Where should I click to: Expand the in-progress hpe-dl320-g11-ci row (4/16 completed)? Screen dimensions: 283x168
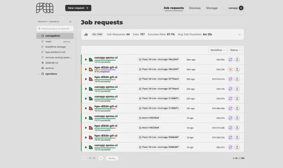86,69
